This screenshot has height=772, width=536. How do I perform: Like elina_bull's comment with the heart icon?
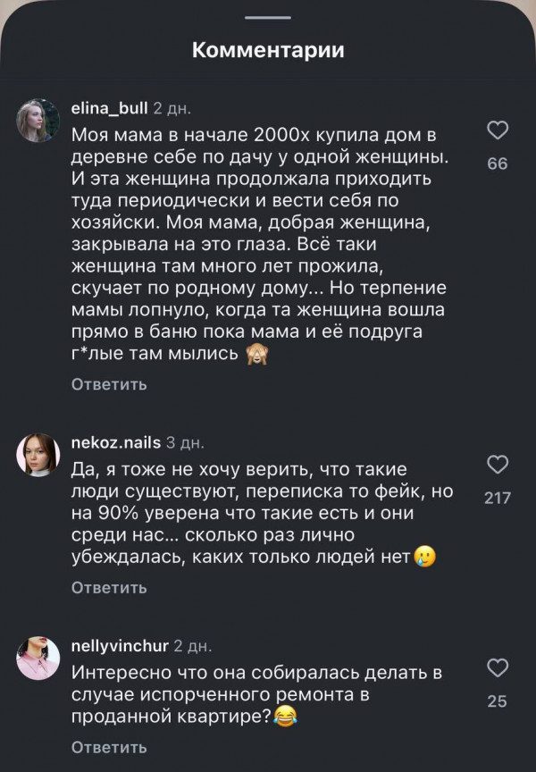tap(498, 131)
